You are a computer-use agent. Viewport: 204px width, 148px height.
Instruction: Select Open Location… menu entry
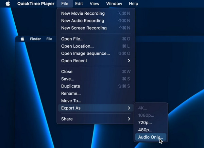[x=96, y=46]
